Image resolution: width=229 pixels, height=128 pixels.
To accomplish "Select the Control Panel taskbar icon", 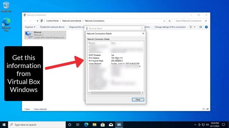I will tap(119, 125).
